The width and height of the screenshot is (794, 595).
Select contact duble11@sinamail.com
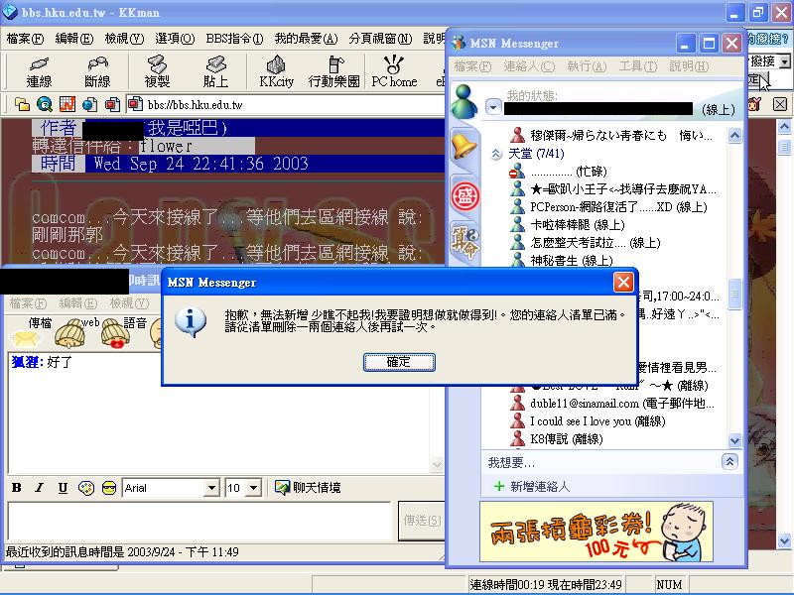(622, 404)
